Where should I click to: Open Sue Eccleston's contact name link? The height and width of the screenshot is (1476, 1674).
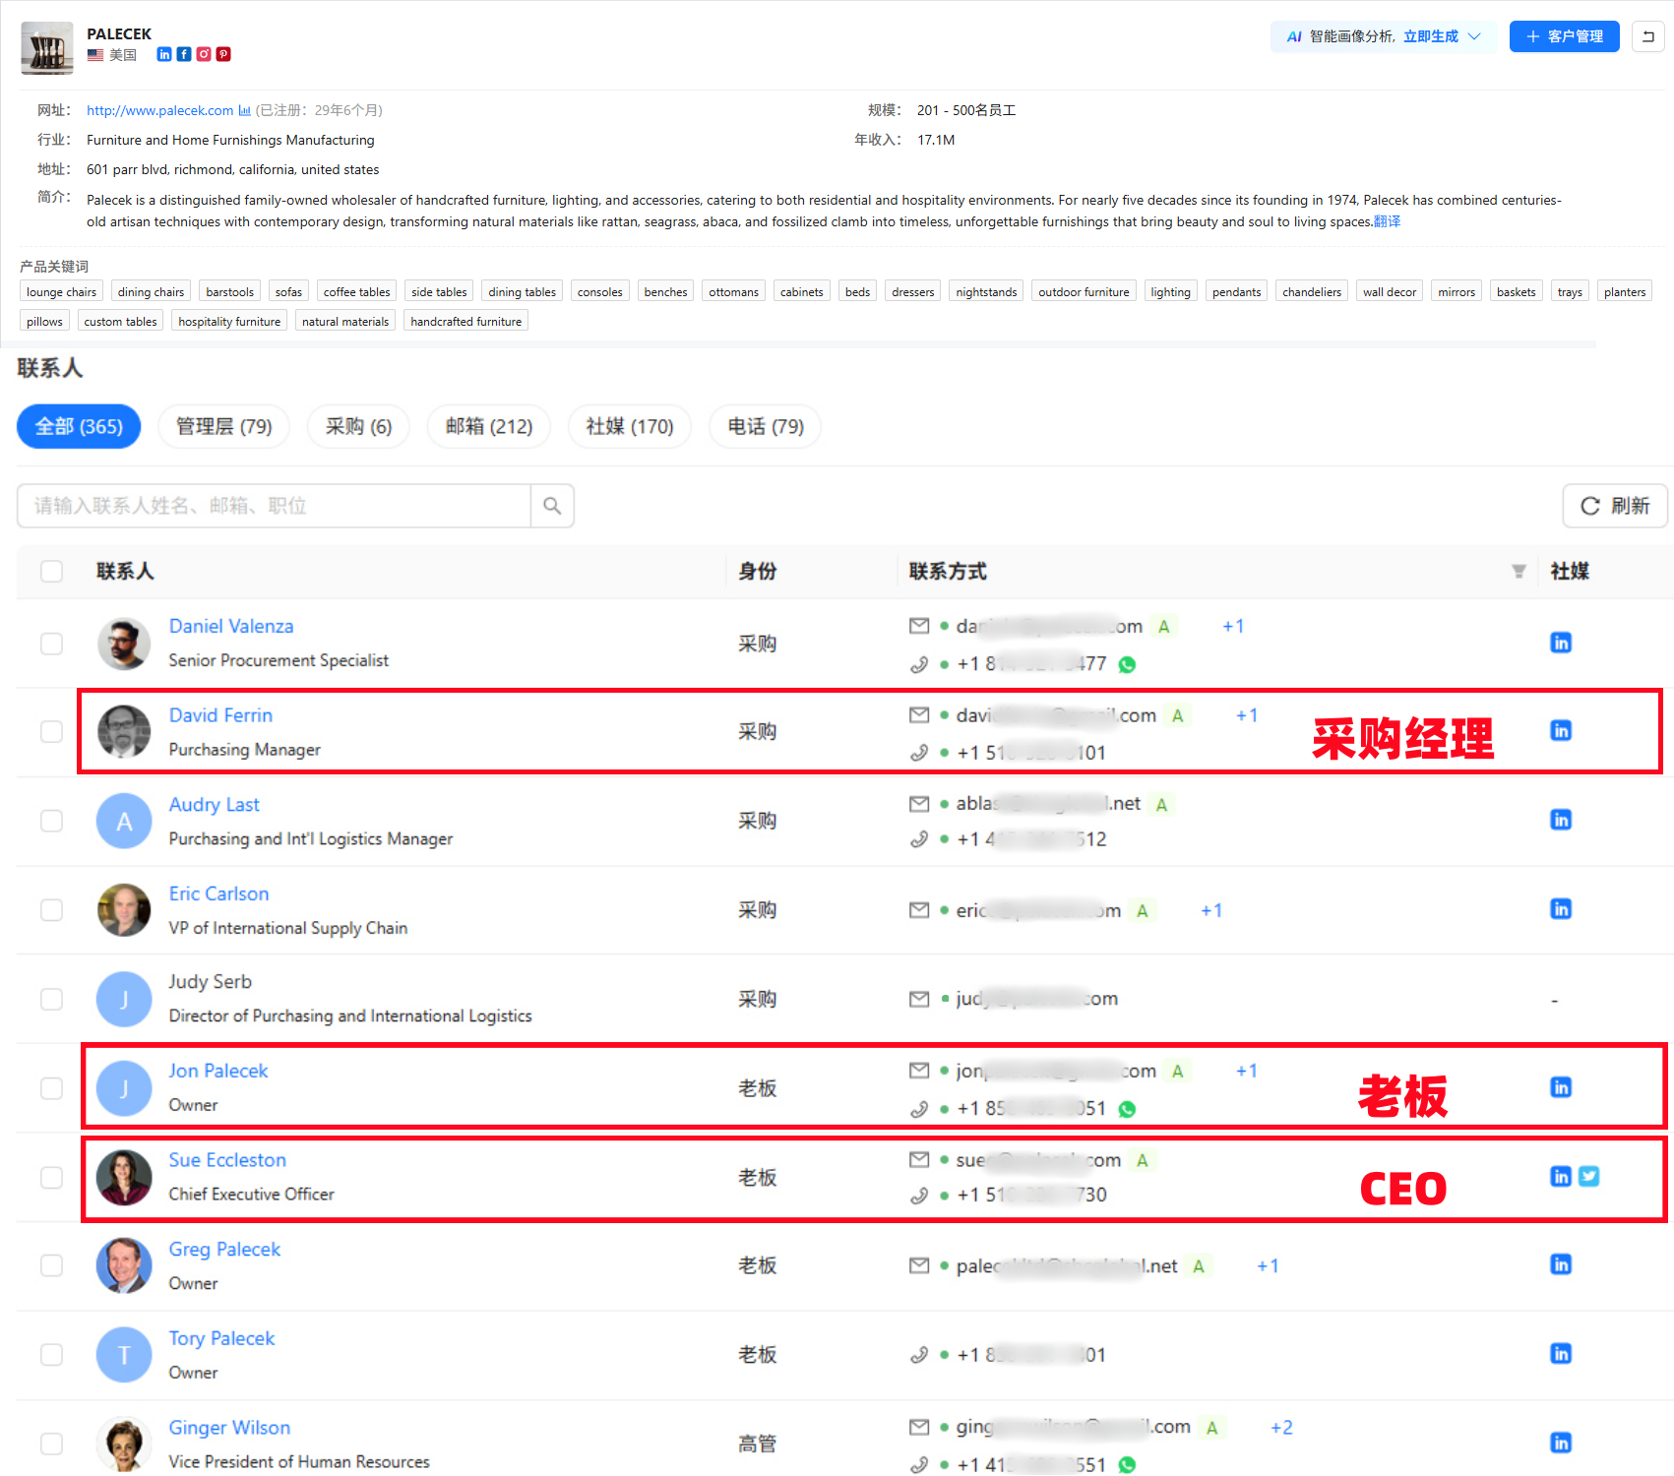[227, 1160]
